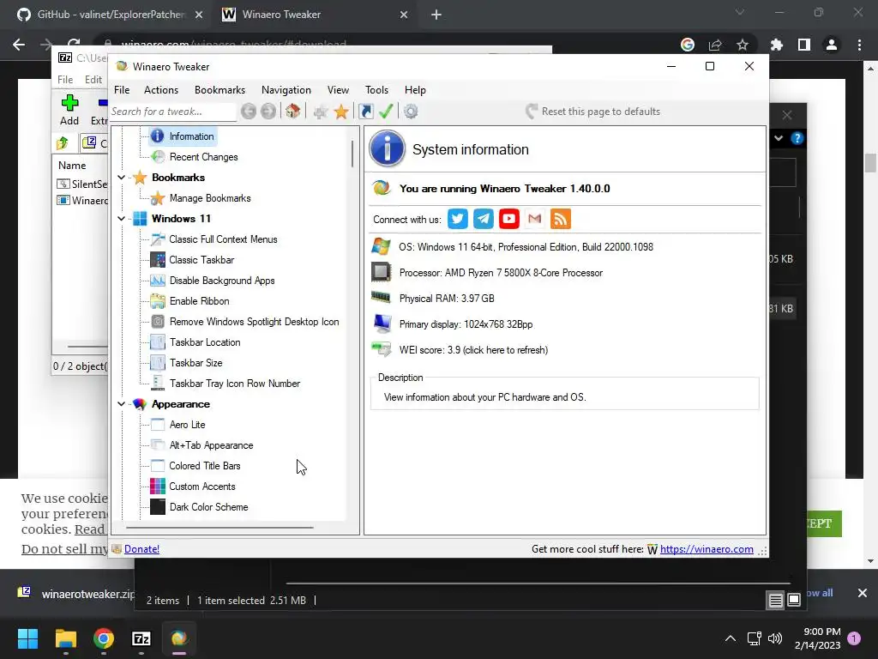878x659 pixels.
Task: Click the Gmail contact icon
Action: click(x=535, y=219)
